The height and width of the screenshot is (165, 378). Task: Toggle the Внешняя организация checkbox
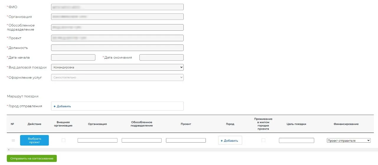pos(63,141)
